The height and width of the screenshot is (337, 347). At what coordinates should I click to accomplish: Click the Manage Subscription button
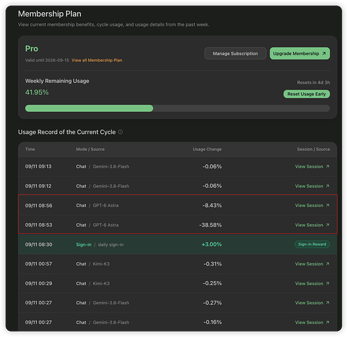(x=235, y=53)
